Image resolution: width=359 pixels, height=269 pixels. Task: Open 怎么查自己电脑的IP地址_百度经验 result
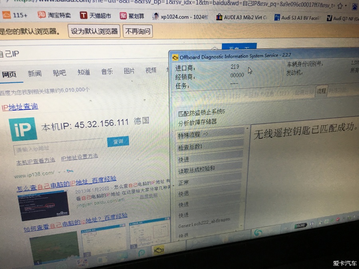click(x=66, y=184)
